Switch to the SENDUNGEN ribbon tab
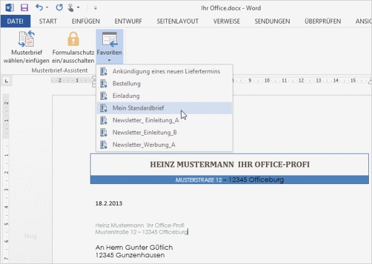 [272, 21]
